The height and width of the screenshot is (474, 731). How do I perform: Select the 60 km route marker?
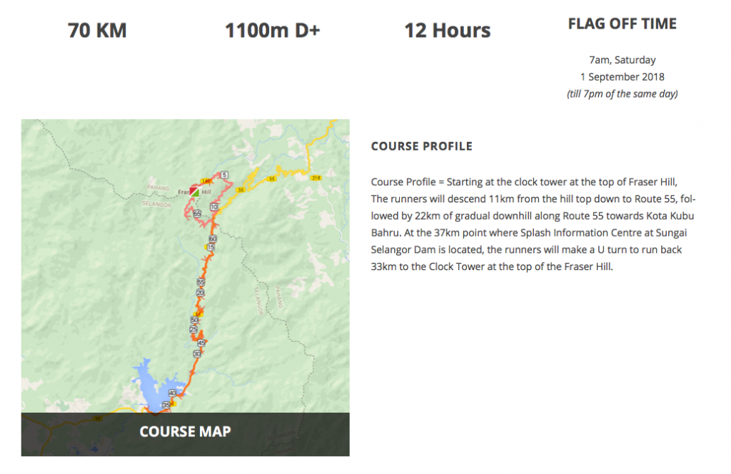click(x=213, y=238)
